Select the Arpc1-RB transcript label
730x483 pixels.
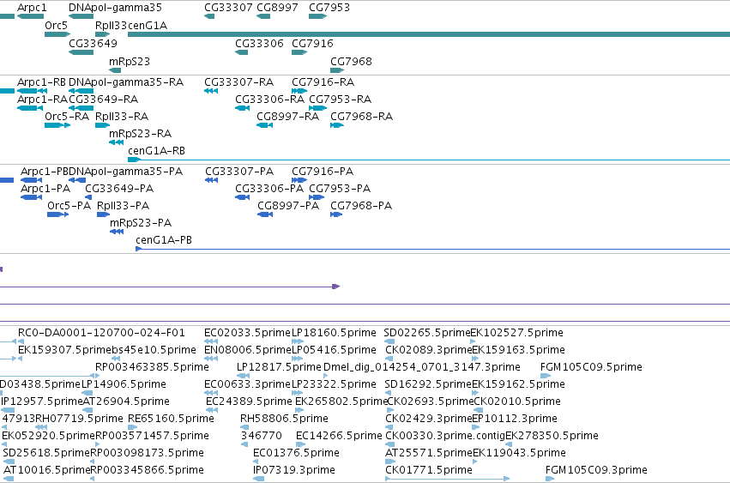pyautogui.click(x=41, y=82)
